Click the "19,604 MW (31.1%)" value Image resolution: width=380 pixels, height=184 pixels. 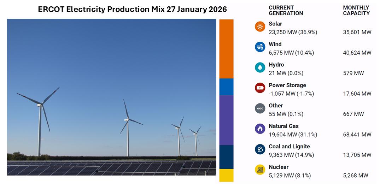[293, 135]
